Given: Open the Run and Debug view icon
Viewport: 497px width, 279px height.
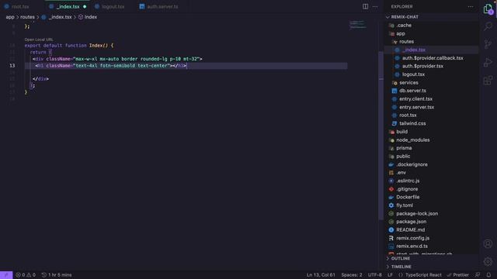Looking at the screenshot, I should pos(488,62).
